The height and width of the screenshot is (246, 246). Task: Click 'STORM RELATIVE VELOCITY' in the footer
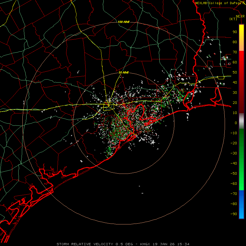85,244
